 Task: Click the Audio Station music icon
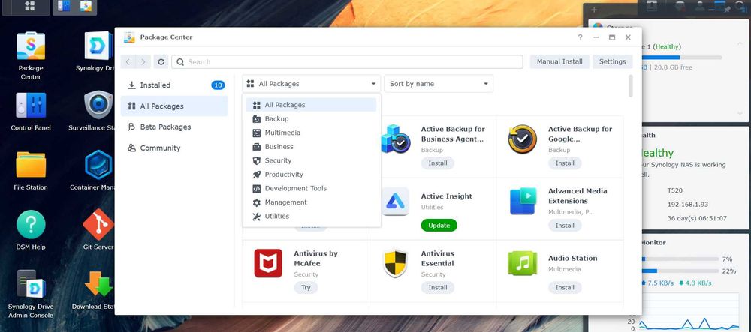tap(523, 263)
